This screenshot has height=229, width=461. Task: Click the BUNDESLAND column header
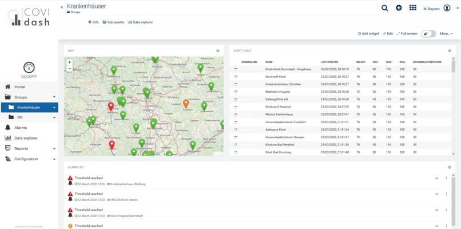tap(249, 62)
